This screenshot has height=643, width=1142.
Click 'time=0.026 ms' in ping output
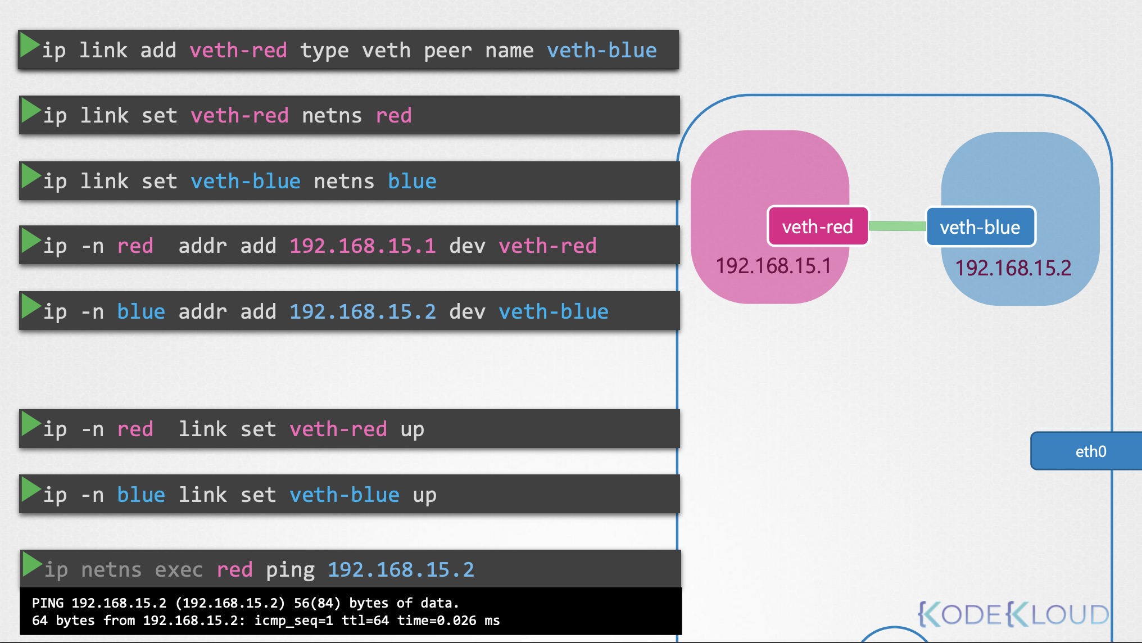pos(448,621)
